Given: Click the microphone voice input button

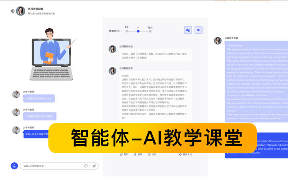Looking at the screenshot, I should point(14,166).
